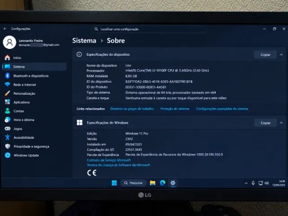Click the Leonardo Freire account name

pos(31,40)
